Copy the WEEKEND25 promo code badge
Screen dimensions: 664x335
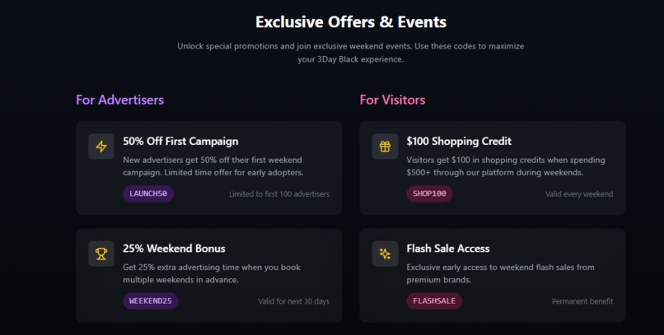point(151,301)
